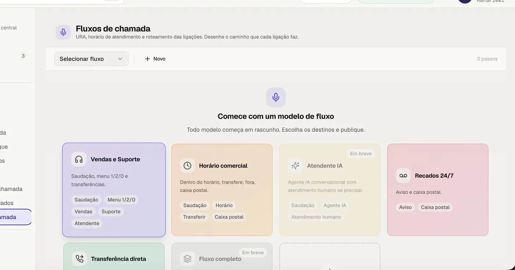515x270 pixels.
Task: Click the "Fluxo completo" card title
Action: (x=220, y=259)
